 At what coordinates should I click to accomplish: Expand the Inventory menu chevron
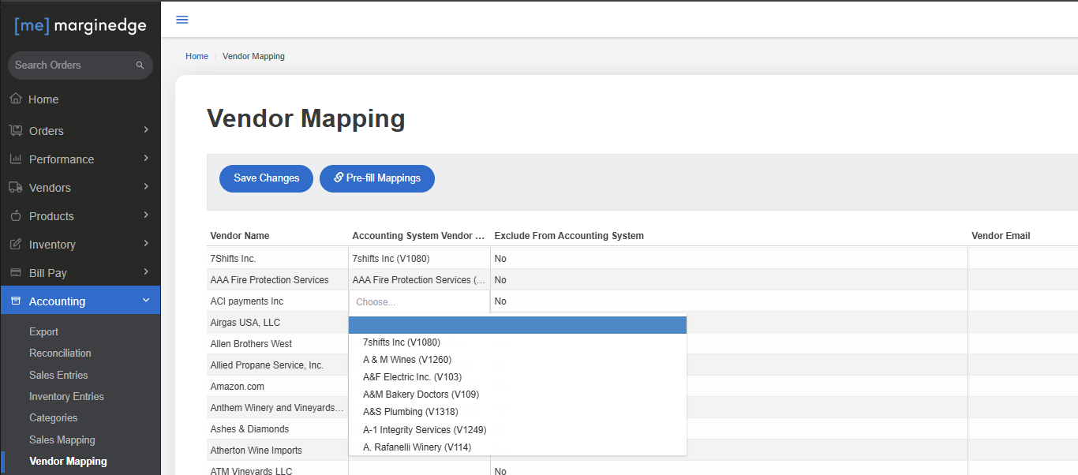[146, 244]
